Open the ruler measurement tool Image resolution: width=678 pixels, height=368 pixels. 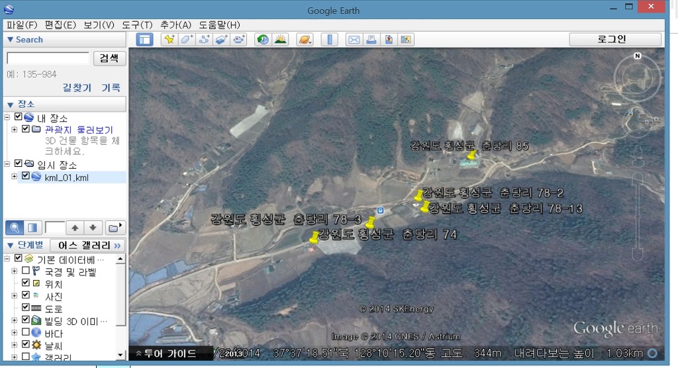coord(330,40)
